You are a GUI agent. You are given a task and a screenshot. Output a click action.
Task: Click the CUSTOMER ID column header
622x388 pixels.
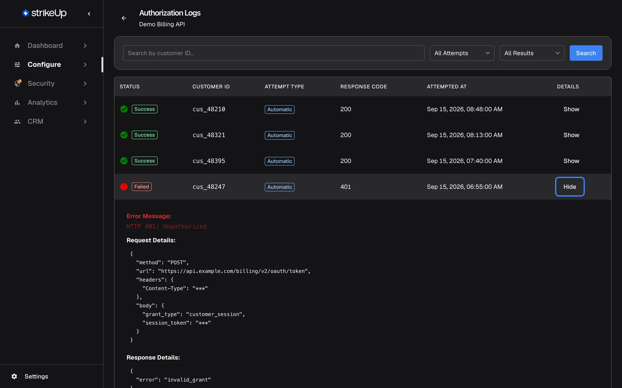pyautogui.click(x=211, y=87)
